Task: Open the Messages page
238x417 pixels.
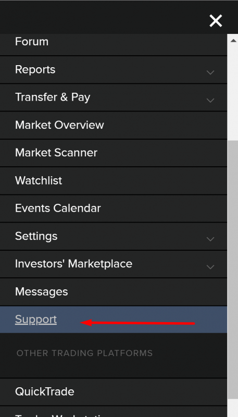Action: pos(114,292)
